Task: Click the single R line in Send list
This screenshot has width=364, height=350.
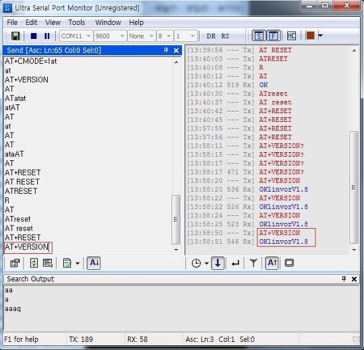Action: click(x=7, y=201)
